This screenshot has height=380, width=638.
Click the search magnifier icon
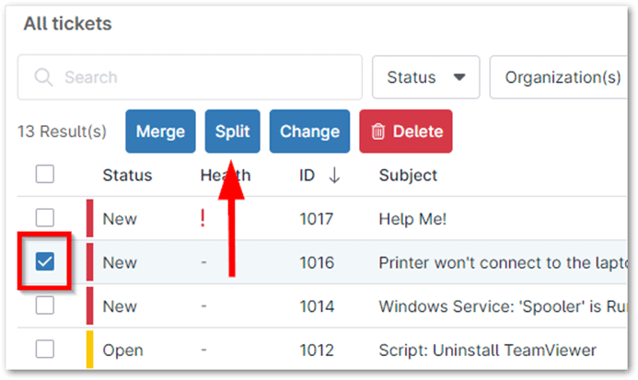click(x=43, y=77)
